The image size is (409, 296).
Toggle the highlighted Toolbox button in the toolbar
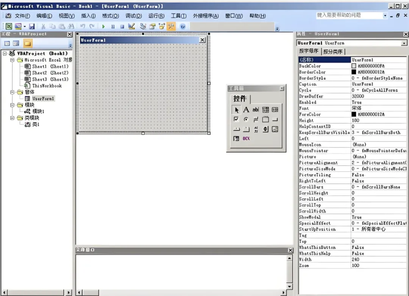[171, 27]
